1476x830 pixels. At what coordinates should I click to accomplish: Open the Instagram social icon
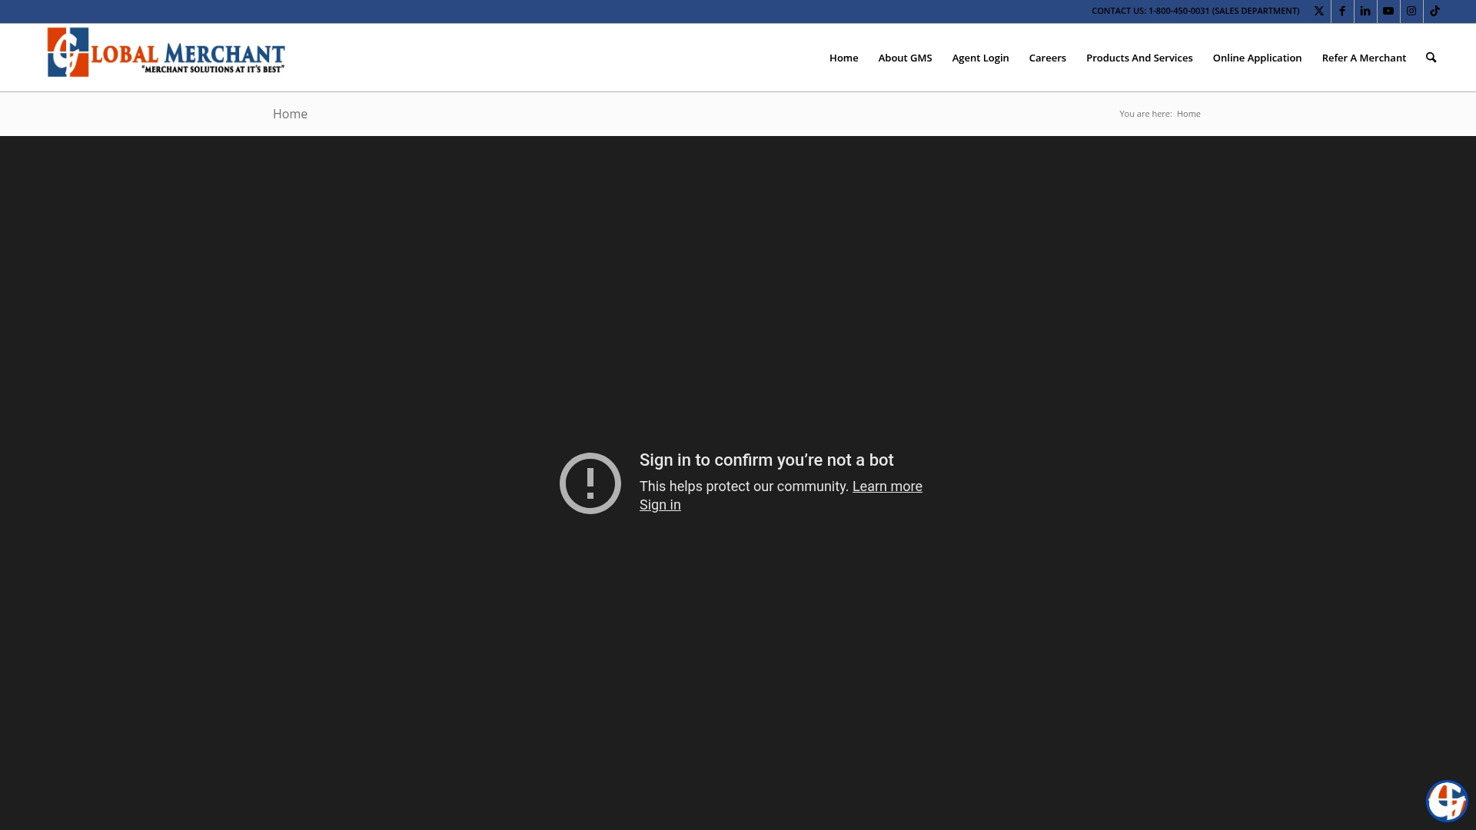[x=1411, y=12]
